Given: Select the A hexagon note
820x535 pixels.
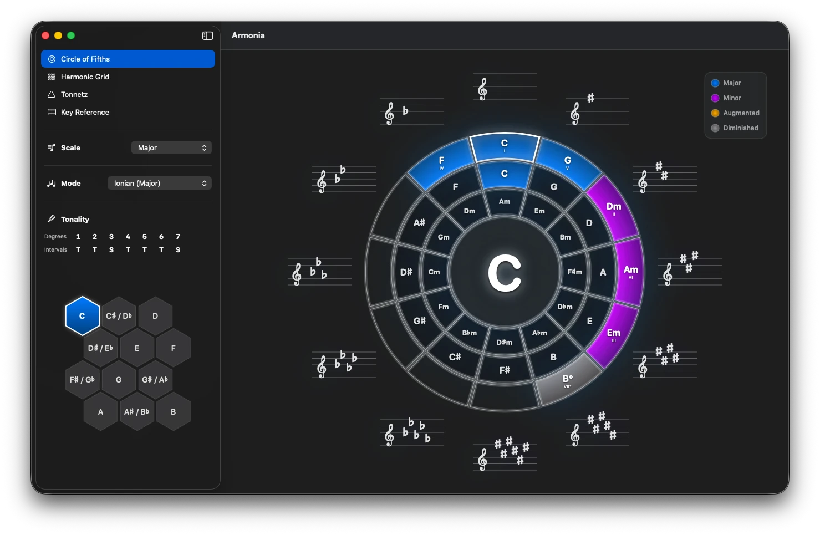Looking at the screenshot, I should tap(100, 412).
